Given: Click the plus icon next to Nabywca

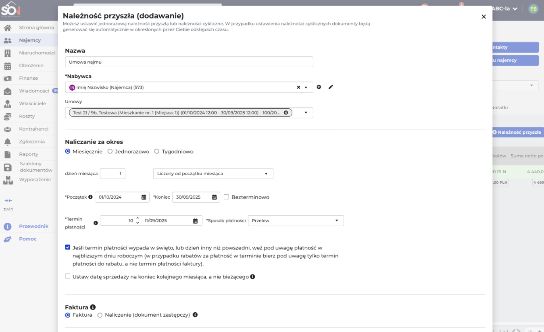Looking at the screenshot, I should tap(319, 87).
